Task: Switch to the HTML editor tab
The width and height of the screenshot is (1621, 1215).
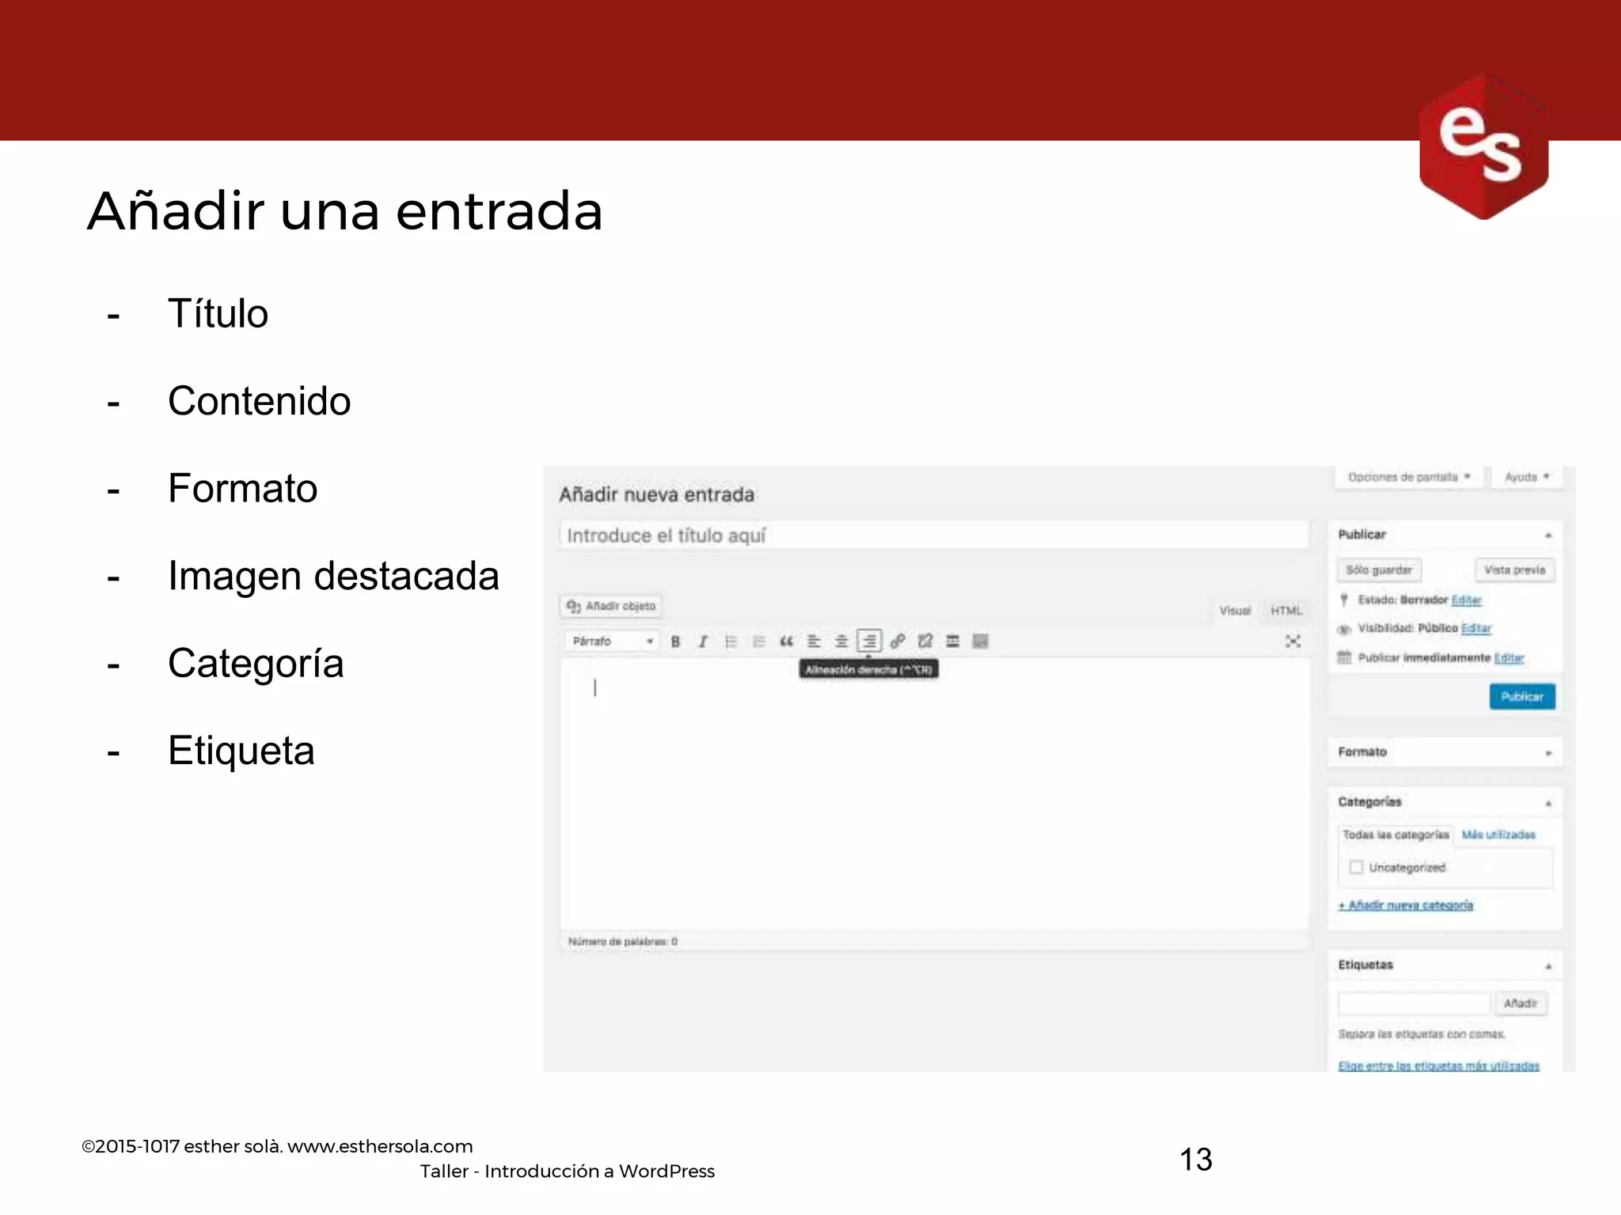Action: [1285, 611]
